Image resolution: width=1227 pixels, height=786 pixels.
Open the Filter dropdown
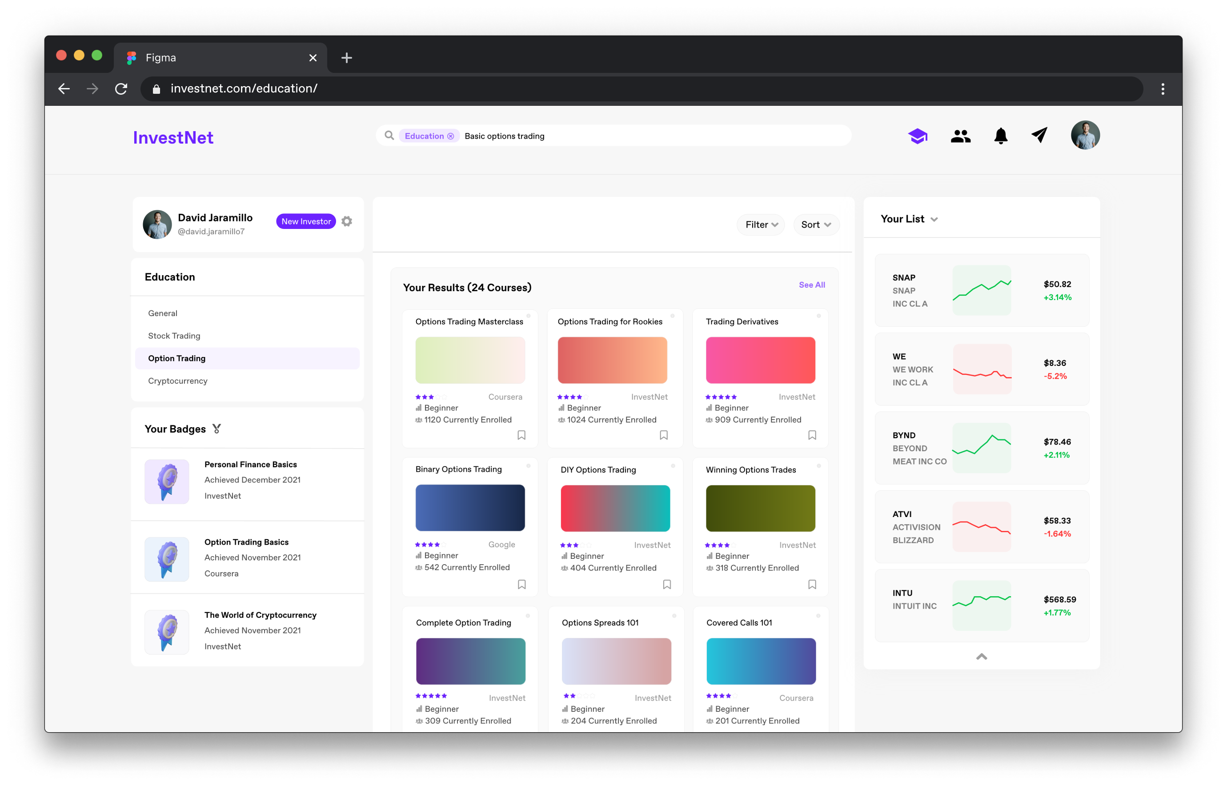[761, 225]
